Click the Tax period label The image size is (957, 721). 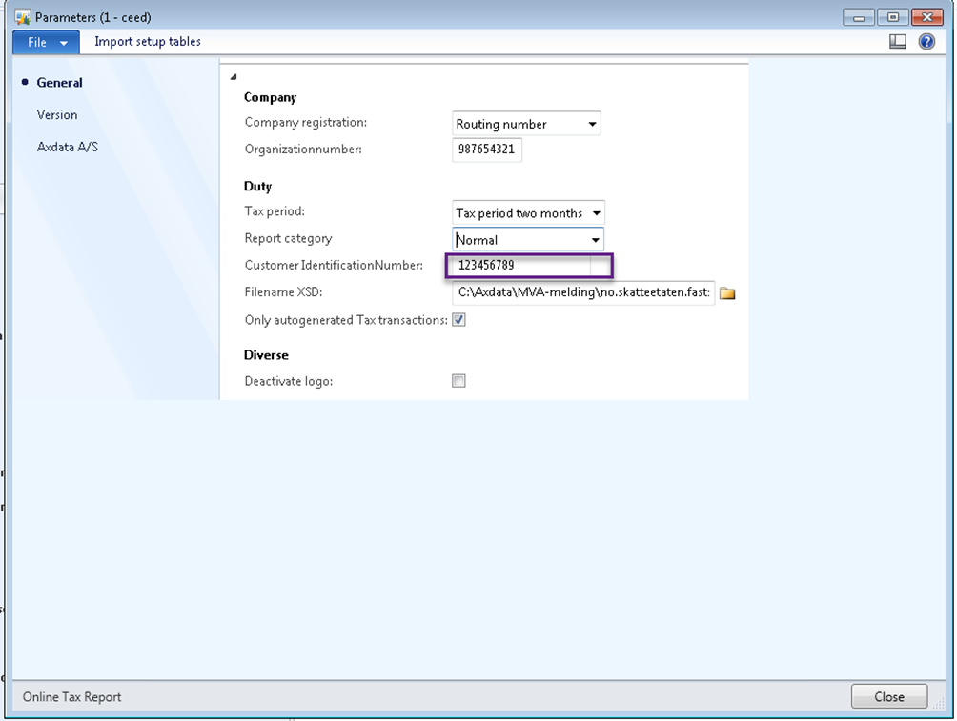[275, 211]
